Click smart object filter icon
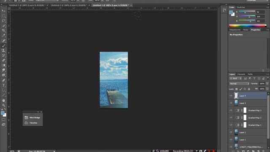The image size is (270, 152). (x=263, y=79)
